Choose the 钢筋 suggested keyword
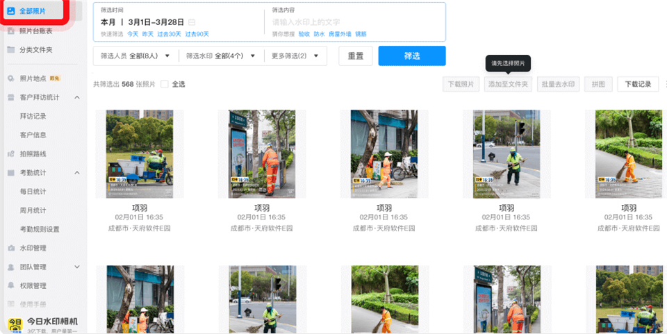This screenshot has width=667, height=334. (361, 34)
